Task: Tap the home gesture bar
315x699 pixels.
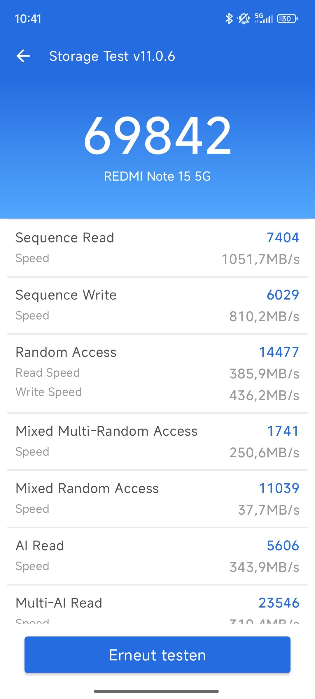Action: pos(156,691)
